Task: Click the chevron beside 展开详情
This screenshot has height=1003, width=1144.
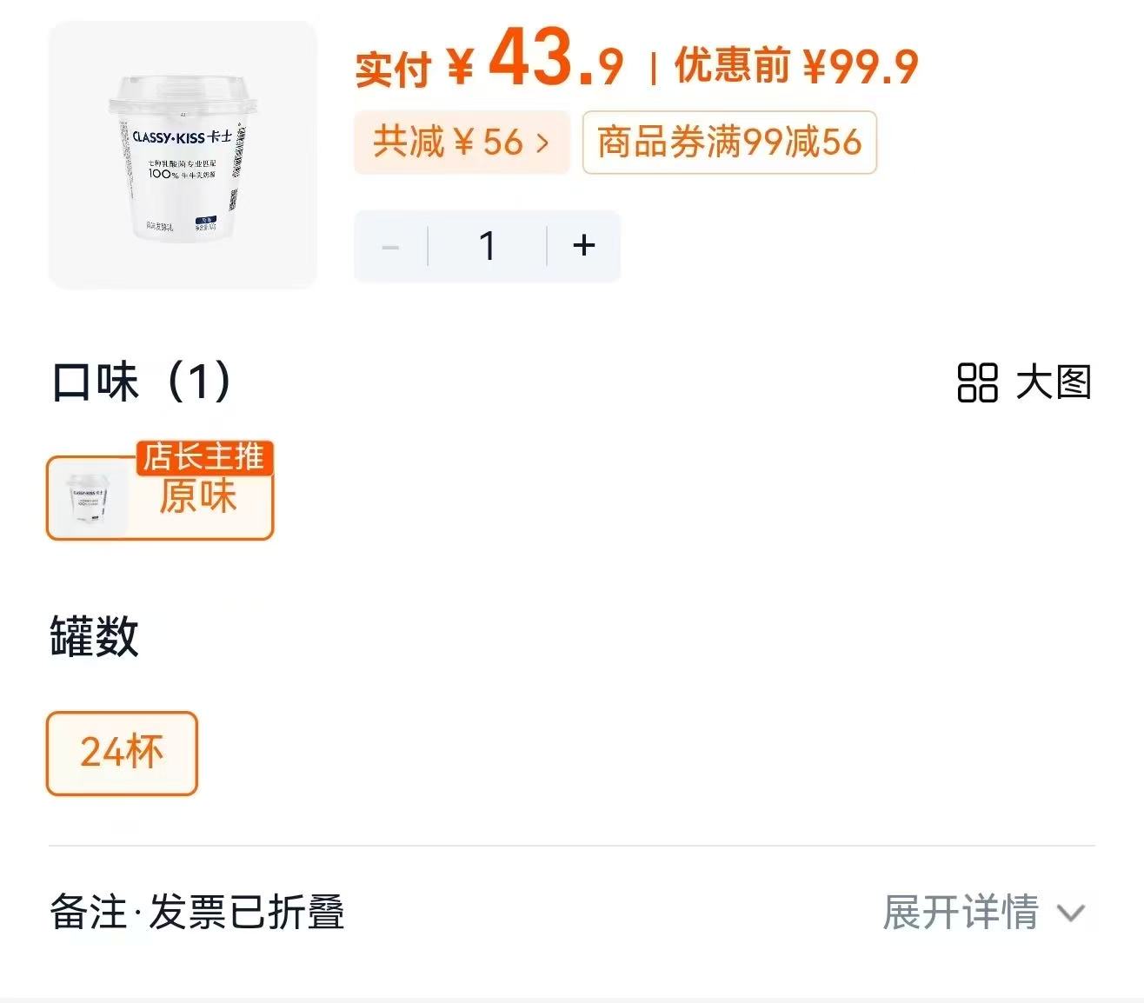Action: [1071, 913]
